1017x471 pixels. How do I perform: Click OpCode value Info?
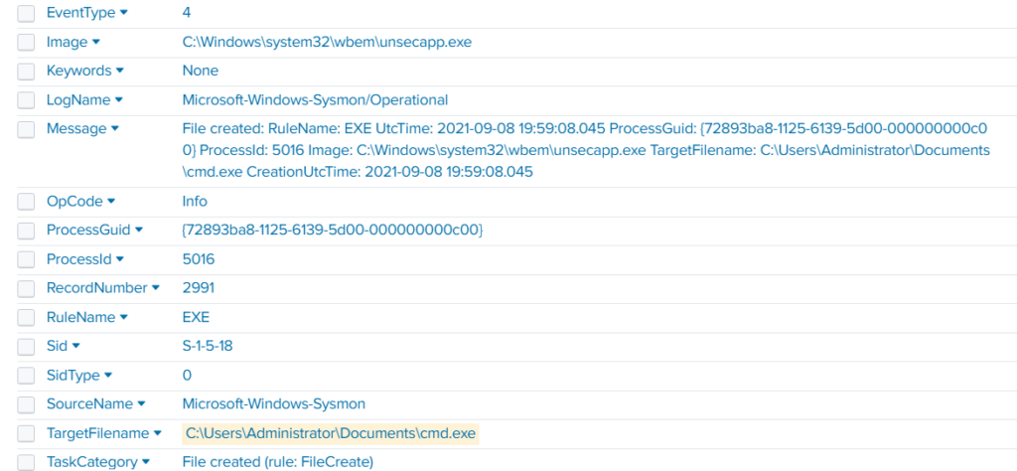(195, 201)
